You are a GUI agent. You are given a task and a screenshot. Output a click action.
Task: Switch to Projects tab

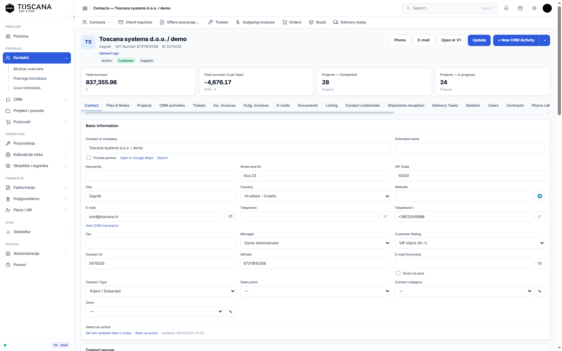tap(144, 105)
